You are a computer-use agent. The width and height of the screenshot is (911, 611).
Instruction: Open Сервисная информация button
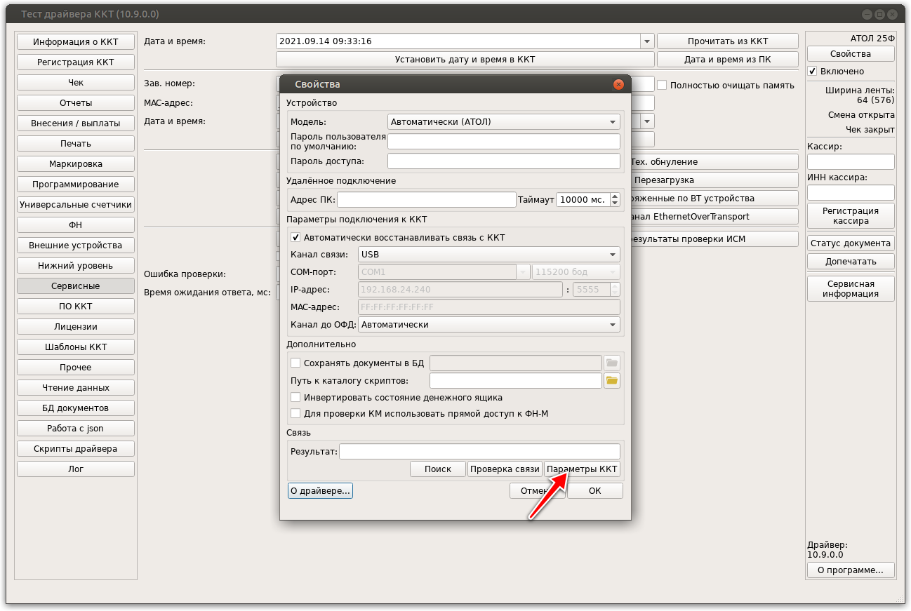pos(851,288)
